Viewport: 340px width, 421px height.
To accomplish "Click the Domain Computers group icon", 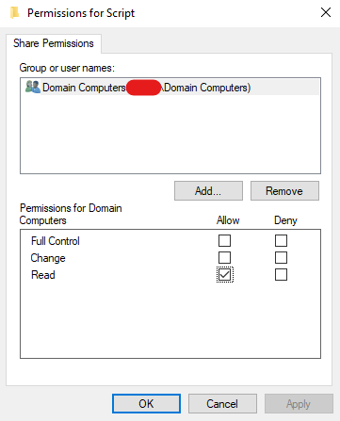I will (x=33, y=87).
